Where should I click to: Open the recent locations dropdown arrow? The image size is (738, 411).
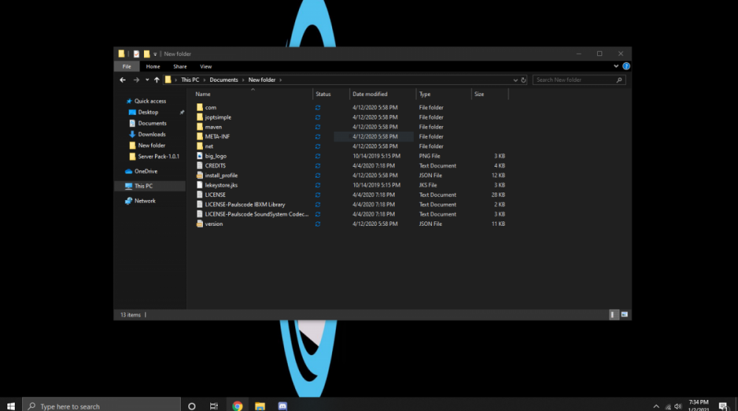click(147, 80)
